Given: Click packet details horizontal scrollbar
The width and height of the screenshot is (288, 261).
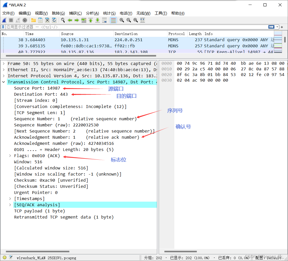Looking at the screenshot, I should point(37,252).
